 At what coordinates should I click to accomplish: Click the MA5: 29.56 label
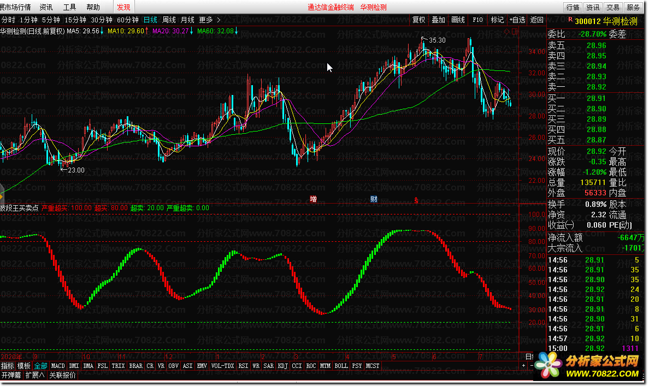pos(83,31)
